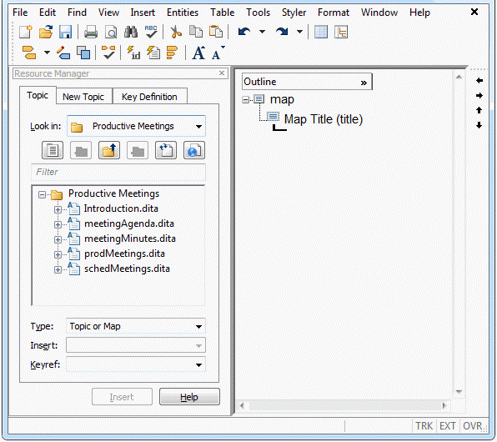The width and height of the screenshot is (497, 442).
Task: Click the lightning document icon
Action: pos(153,53)
